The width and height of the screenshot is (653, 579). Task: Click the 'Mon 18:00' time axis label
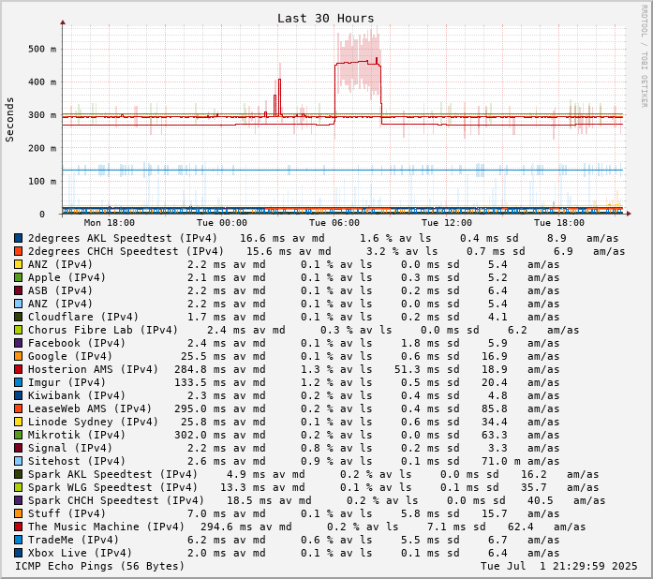(x=110, y=223)
